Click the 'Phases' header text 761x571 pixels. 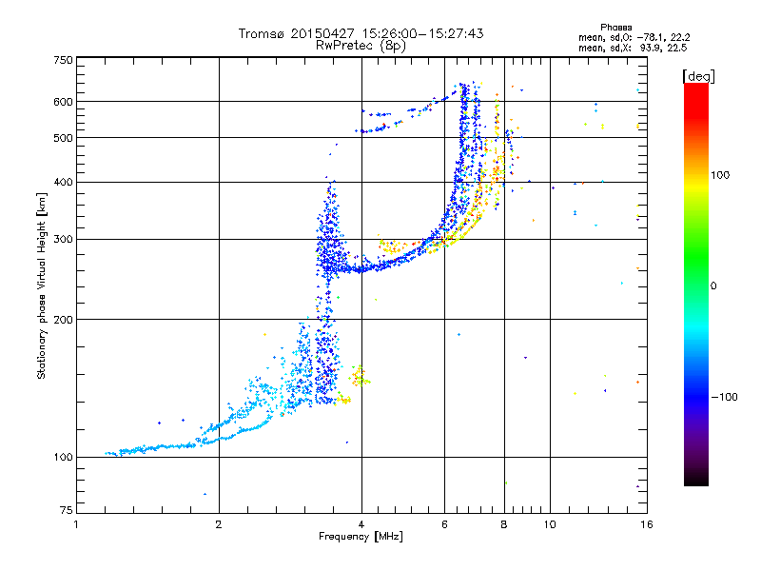615,28
